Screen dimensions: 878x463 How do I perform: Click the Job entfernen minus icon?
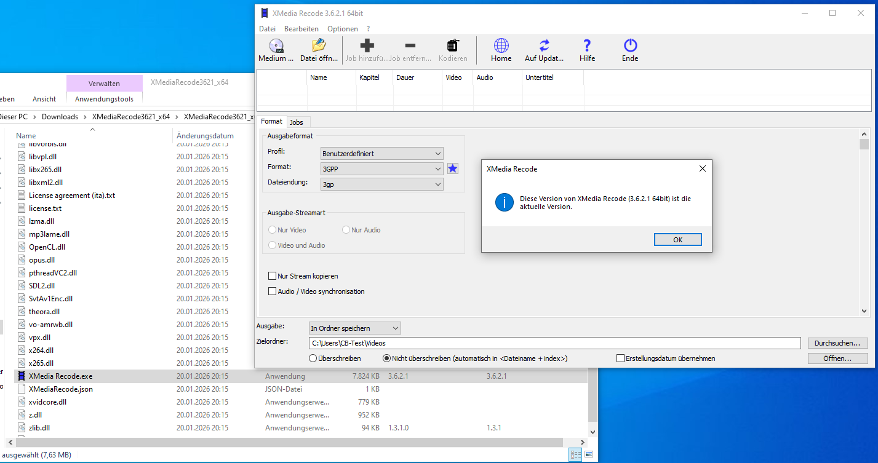(410, 46)
